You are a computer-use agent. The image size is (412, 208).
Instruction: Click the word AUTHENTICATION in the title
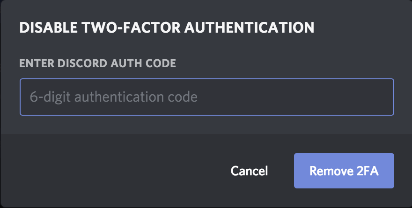249,28
